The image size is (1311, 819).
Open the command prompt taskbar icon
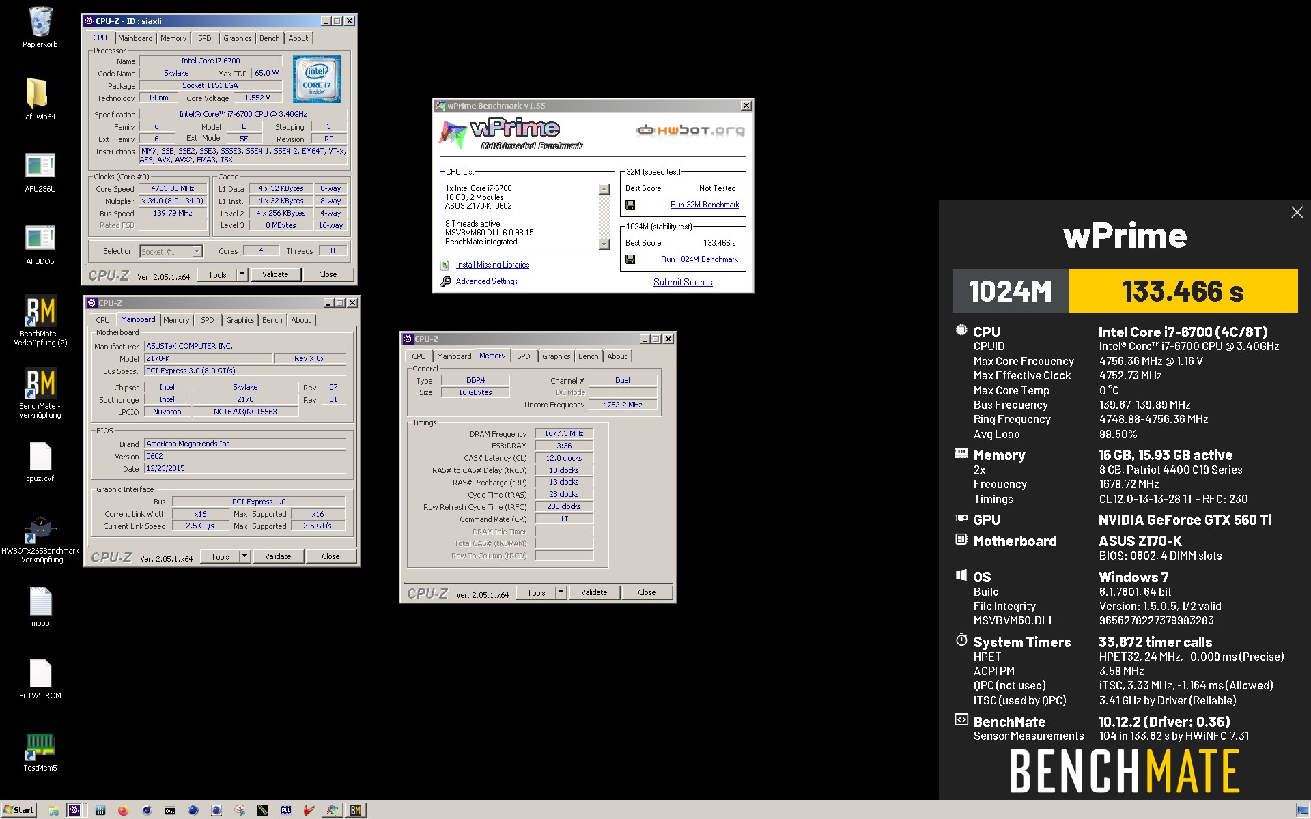click(169, 810)
